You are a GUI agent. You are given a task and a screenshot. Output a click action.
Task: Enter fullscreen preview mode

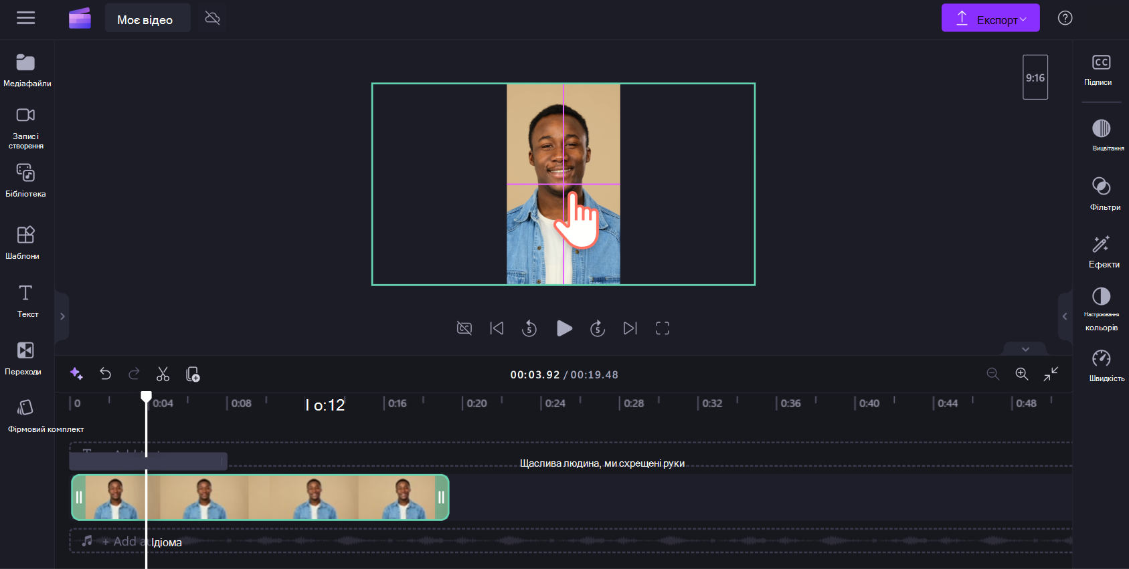pyautogui.click(x=663, y=328)
